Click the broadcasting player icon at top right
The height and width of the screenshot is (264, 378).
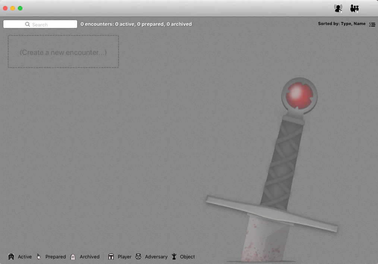(338, 8)
